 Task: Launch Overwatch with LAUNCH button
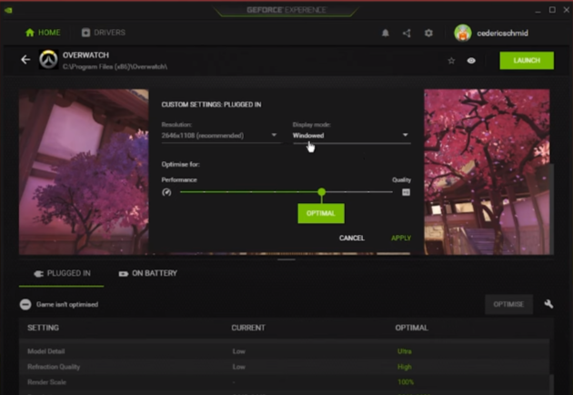pyautogui.click(x=527, y=61)
